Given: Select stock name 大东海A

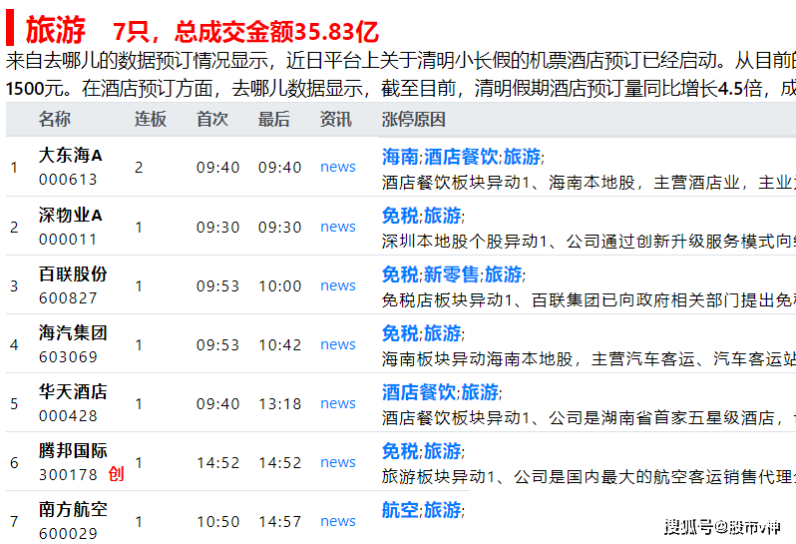Looking at the screenshot, I should pos(70,156).
